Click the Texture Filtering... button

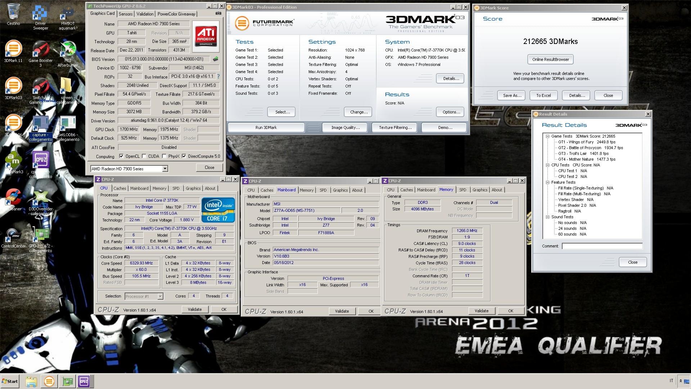click(x=395, y=128)
